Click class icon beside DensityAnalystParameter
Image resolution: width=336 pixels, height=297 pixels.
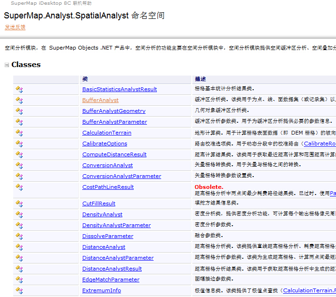(x=19, y=226)
